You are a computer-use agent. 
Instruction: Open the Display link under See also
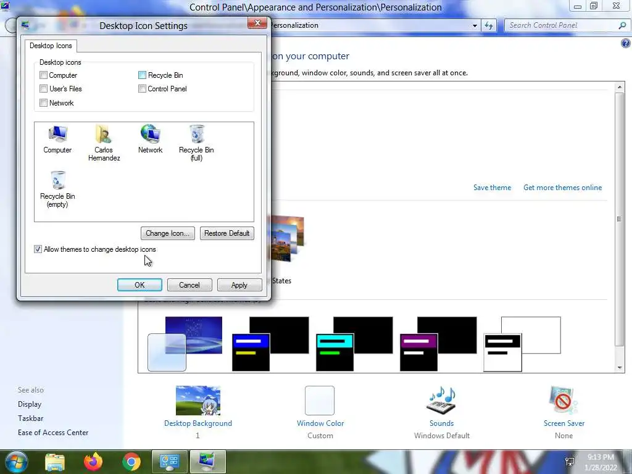click(30, 404)
